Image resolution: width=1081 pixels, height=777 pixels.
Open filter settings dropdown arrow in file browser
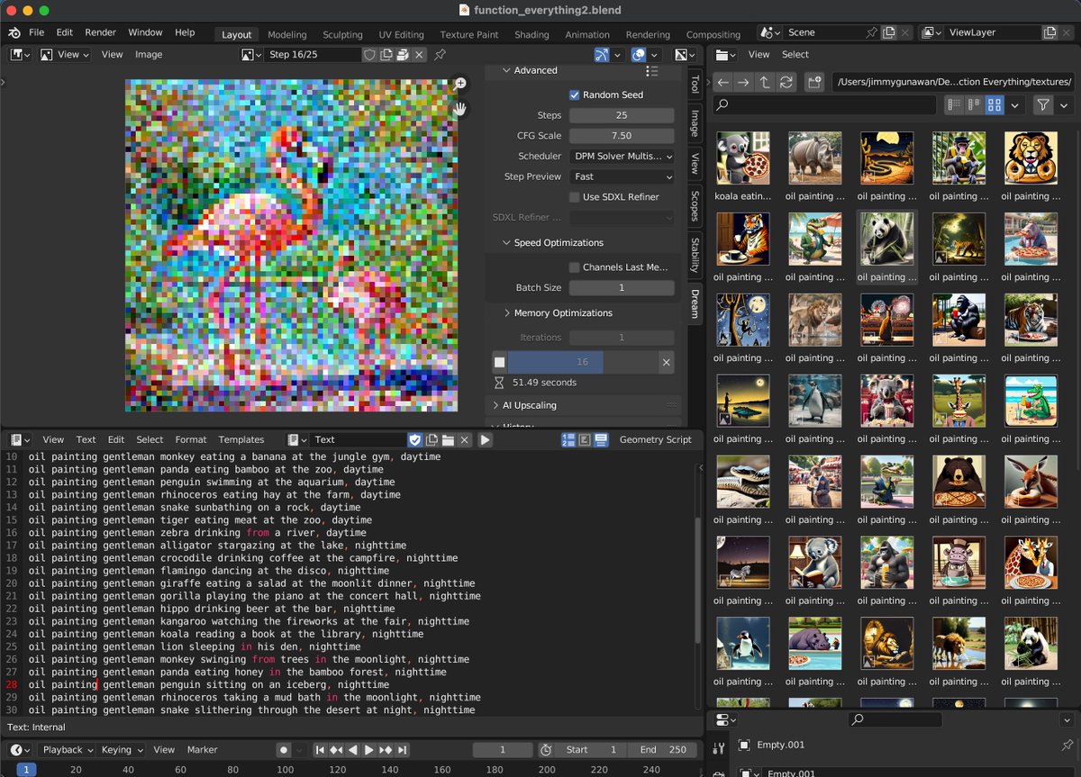point(1064,105)
